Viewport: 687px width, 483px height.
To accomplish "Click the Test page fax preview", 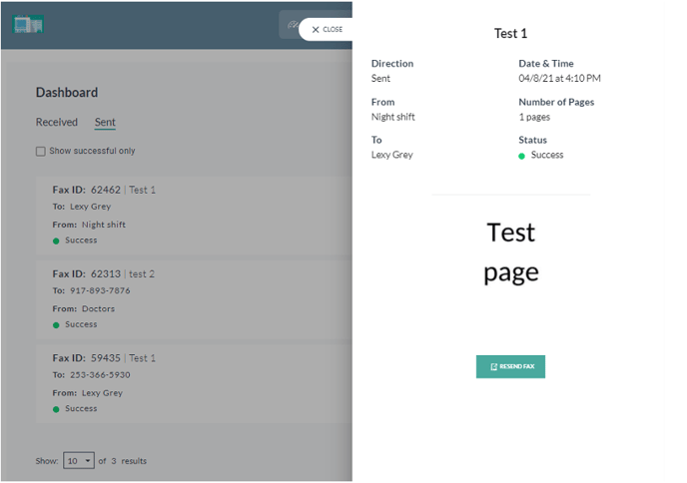I will (510, 251).
